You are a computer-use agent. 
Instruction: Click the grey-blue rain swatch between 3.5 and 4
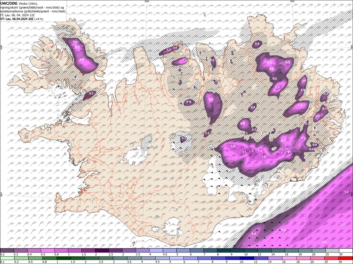(x=134, y=258)
